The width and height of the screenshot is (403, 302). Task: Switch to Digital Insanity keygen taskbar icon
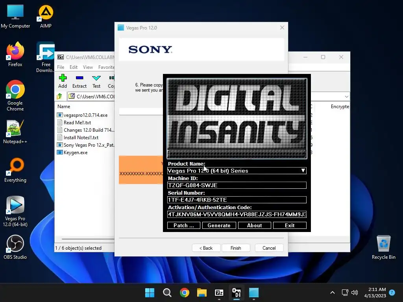pos(237,293)
